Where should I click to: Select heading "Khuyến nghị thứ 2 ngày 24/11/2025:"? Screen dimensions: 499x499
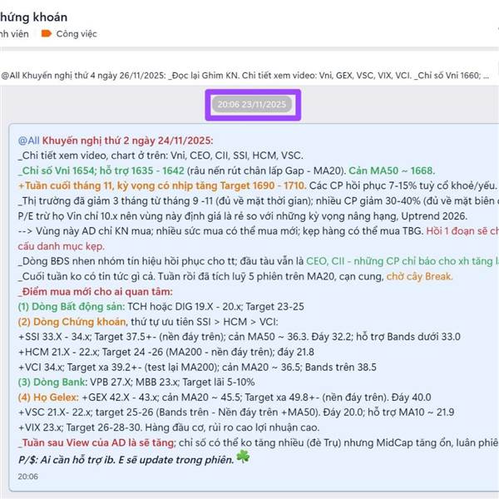pyautogui.click(x=127, y=141)
